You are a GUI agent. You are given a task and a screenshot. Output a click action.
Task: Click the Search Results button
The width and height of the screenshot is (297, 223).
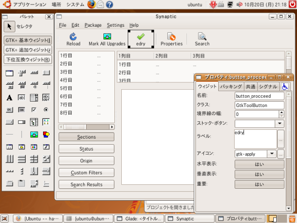86,184
